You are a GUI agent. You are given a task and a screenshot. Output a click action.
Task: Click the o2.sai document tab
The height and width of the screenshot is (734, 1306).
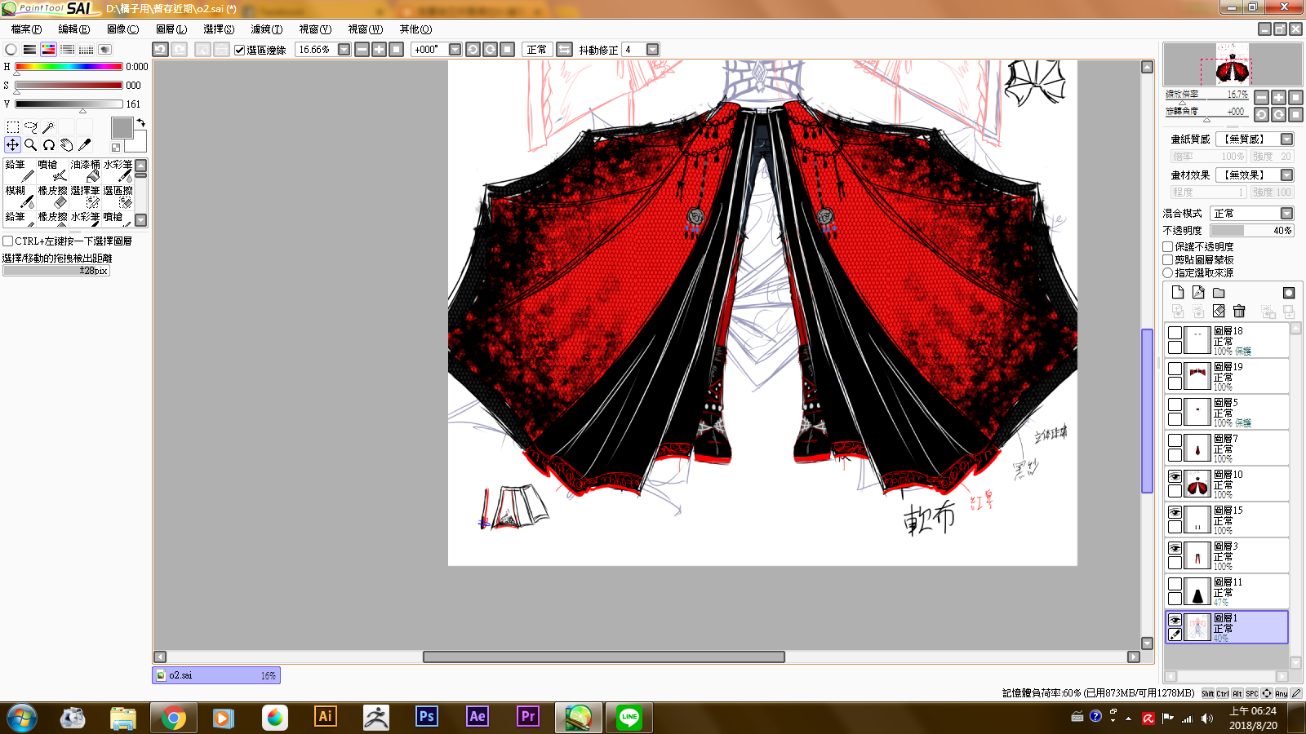(216, 675)
